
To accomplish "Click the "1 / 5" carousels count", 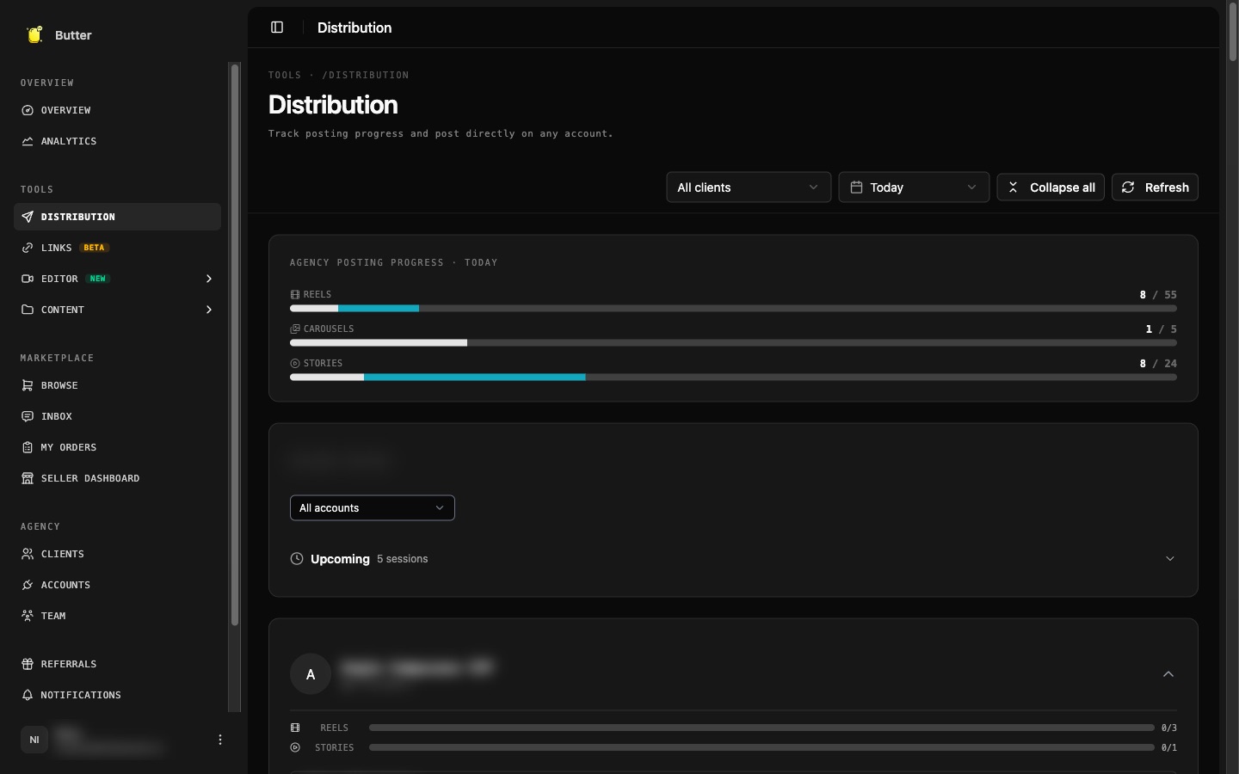I will 1162,329.
